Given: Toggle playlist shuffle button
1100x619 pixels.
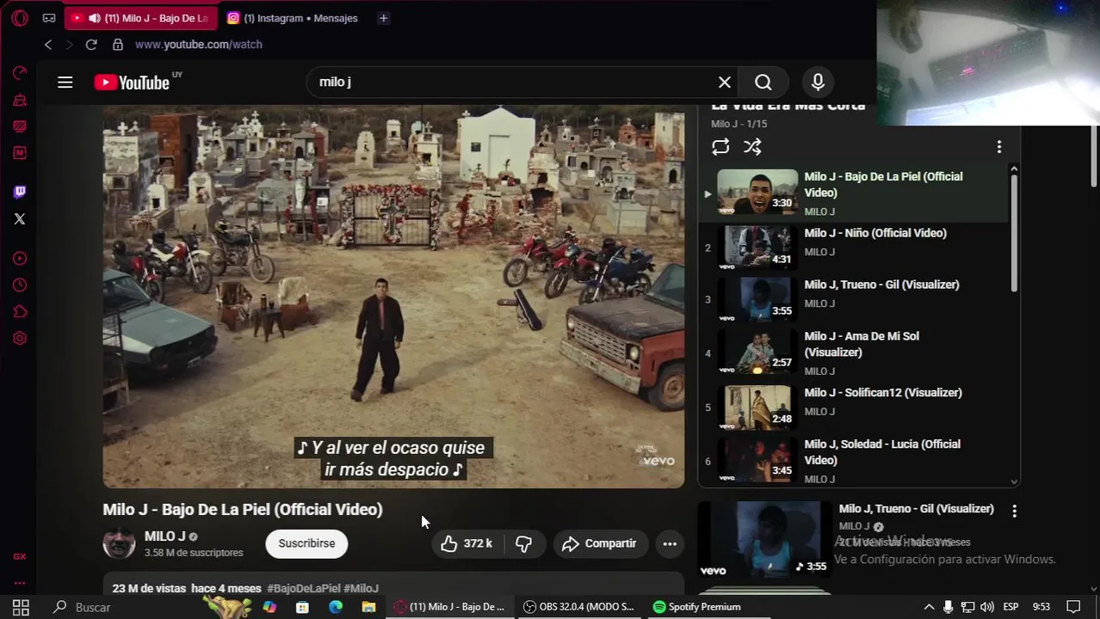Looking at the screenshot, I should (x=752, y=147).
